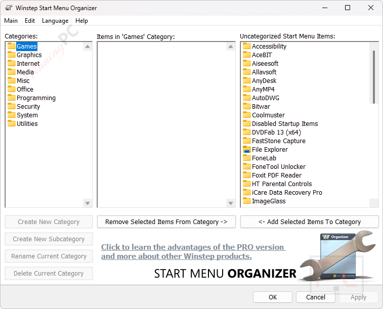Viewport: 383px width, 309px height.
Task: Select the AnyMP4 entry
Action: 263,89
